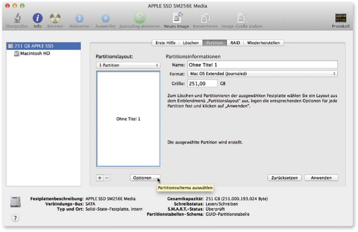358x232 pixels.
Task: Select the Ohne Titel 1 partition block
Action: [128, 119]
